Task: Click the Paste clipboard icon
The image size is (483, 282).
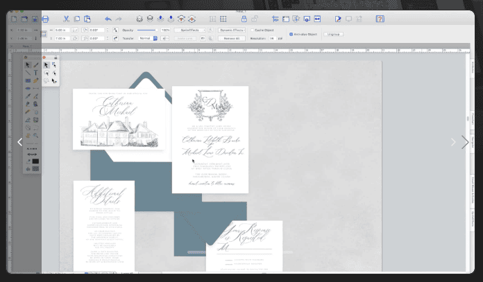Action: pyautogui.click(x=87, y=19)
